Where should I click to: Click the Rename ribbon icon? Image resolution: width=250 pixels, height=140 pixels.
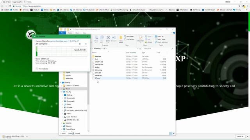pos(114,38)
